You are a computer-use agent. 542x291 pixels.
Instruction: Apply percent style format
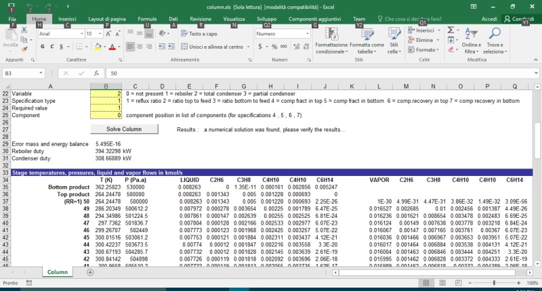click(x=274, y=47)
